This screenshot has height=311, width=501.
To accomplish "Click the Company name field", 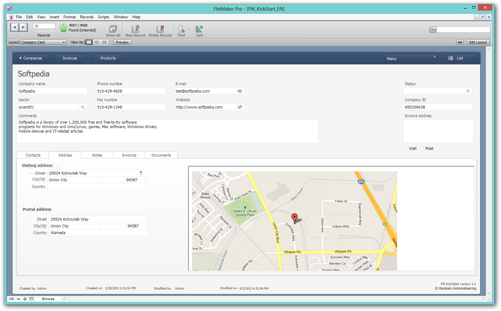I will [x=52, y=91].
